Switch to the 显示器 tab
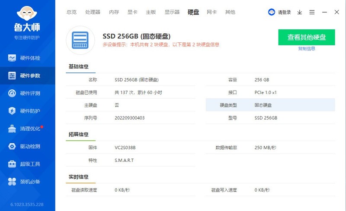 coord(172,12)
